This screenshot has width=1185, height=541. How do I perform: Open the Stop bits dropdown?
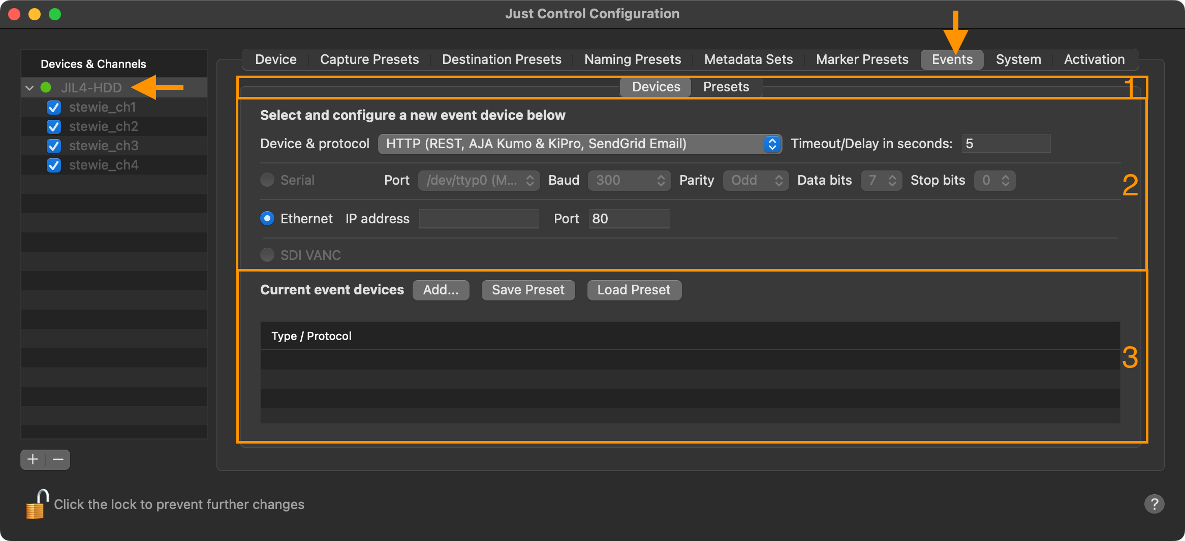[994, 180]
